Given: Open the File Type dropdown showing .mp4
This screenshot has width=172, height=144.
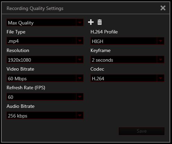Looking at the screenshot, I should (45, 41).
